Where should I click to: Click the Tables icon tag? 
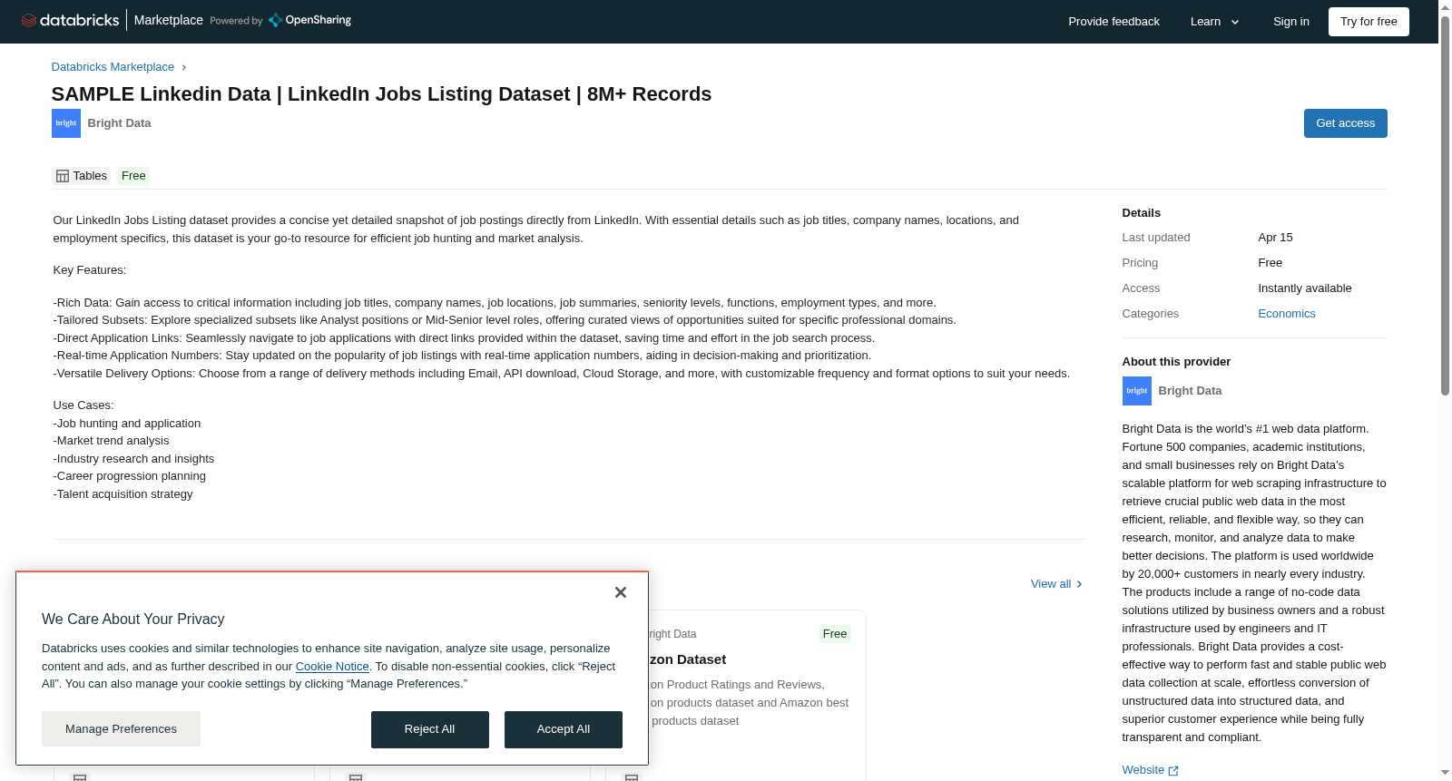[82, 176]
